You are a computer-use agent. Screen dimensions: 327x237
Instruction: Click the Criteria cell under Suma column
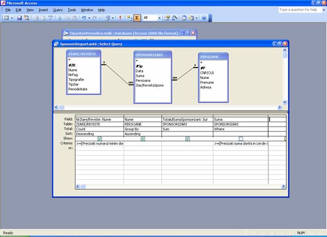tap(240, 143)
